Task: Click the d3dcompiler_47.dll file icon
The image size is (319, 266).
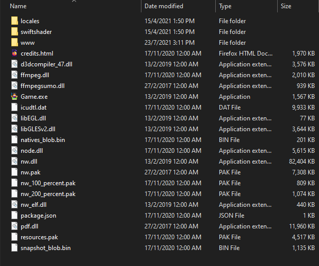Action: tap(14, 64)
